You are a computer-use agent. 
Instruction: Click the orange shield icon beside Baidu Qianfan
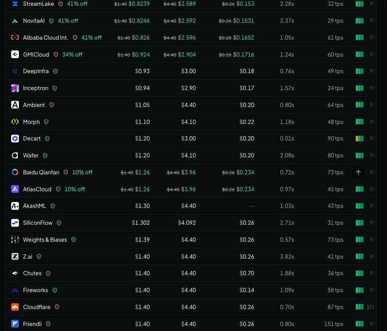tap(66, 172)
